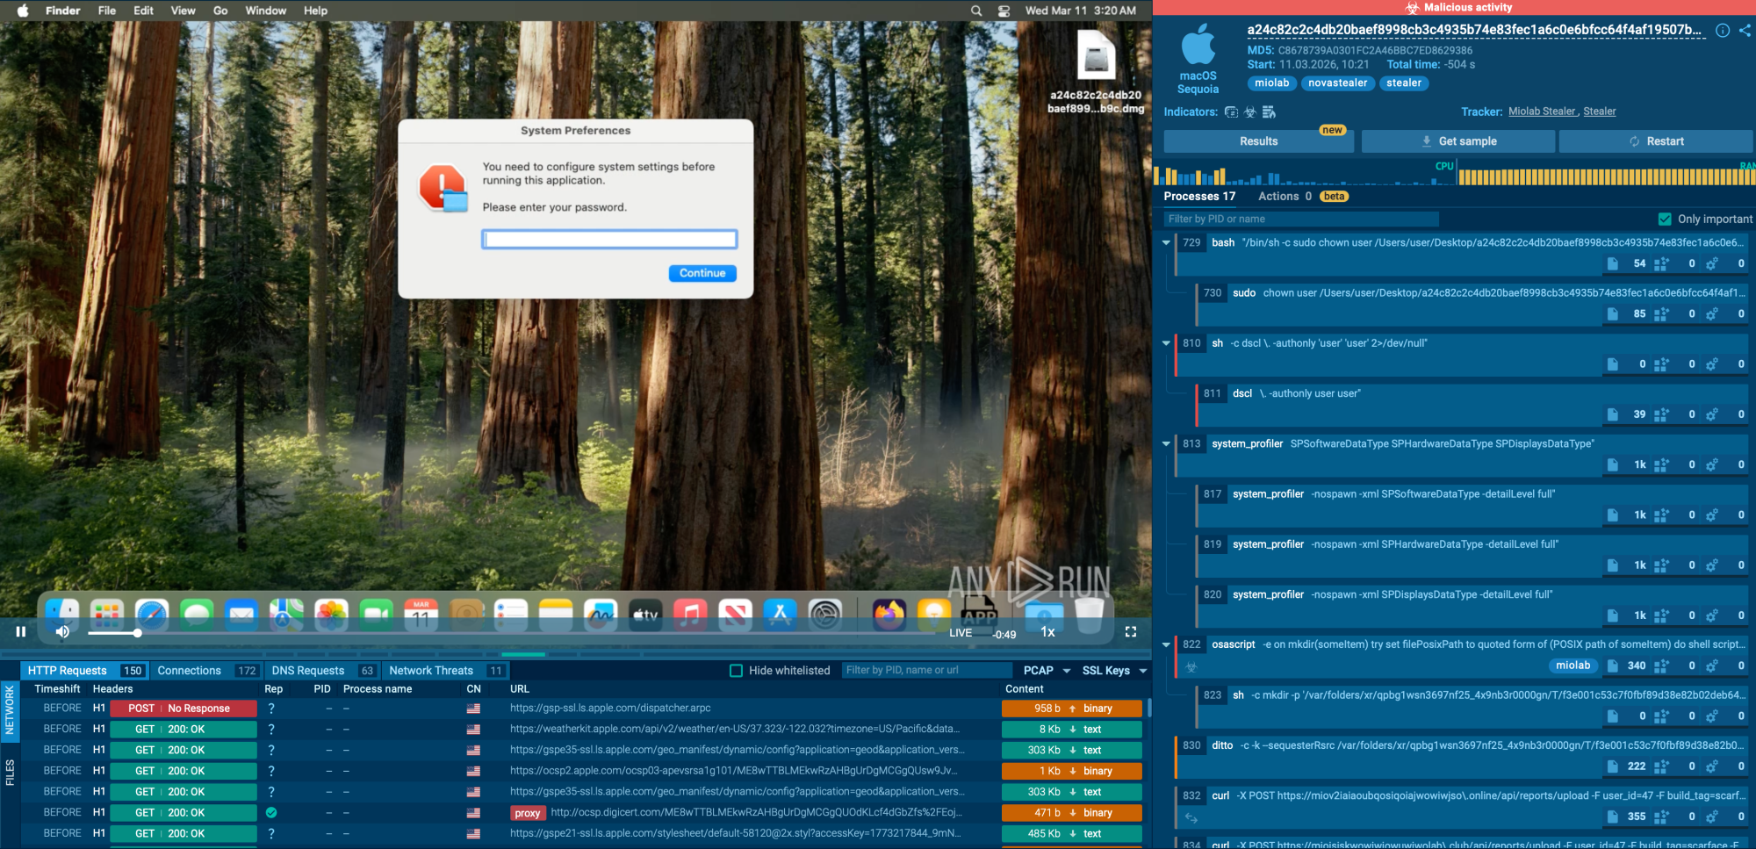The height and width of the screenshot is (849, 1756).
Task: Open Apple TV from the dock
Action: pyautogui.click(x=645, y=615)
